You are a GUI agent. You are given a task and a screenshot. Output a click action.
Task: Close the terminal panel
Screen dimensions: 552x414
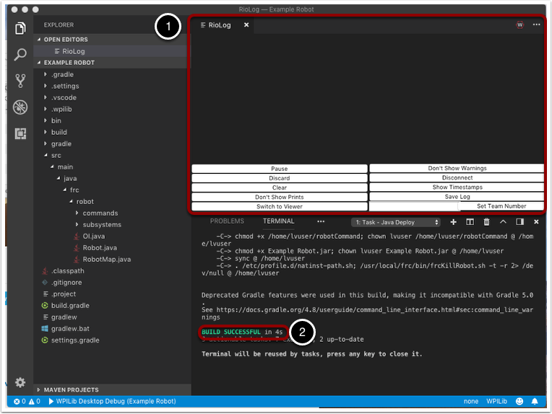pyautogui.click(x=536, y=221)
